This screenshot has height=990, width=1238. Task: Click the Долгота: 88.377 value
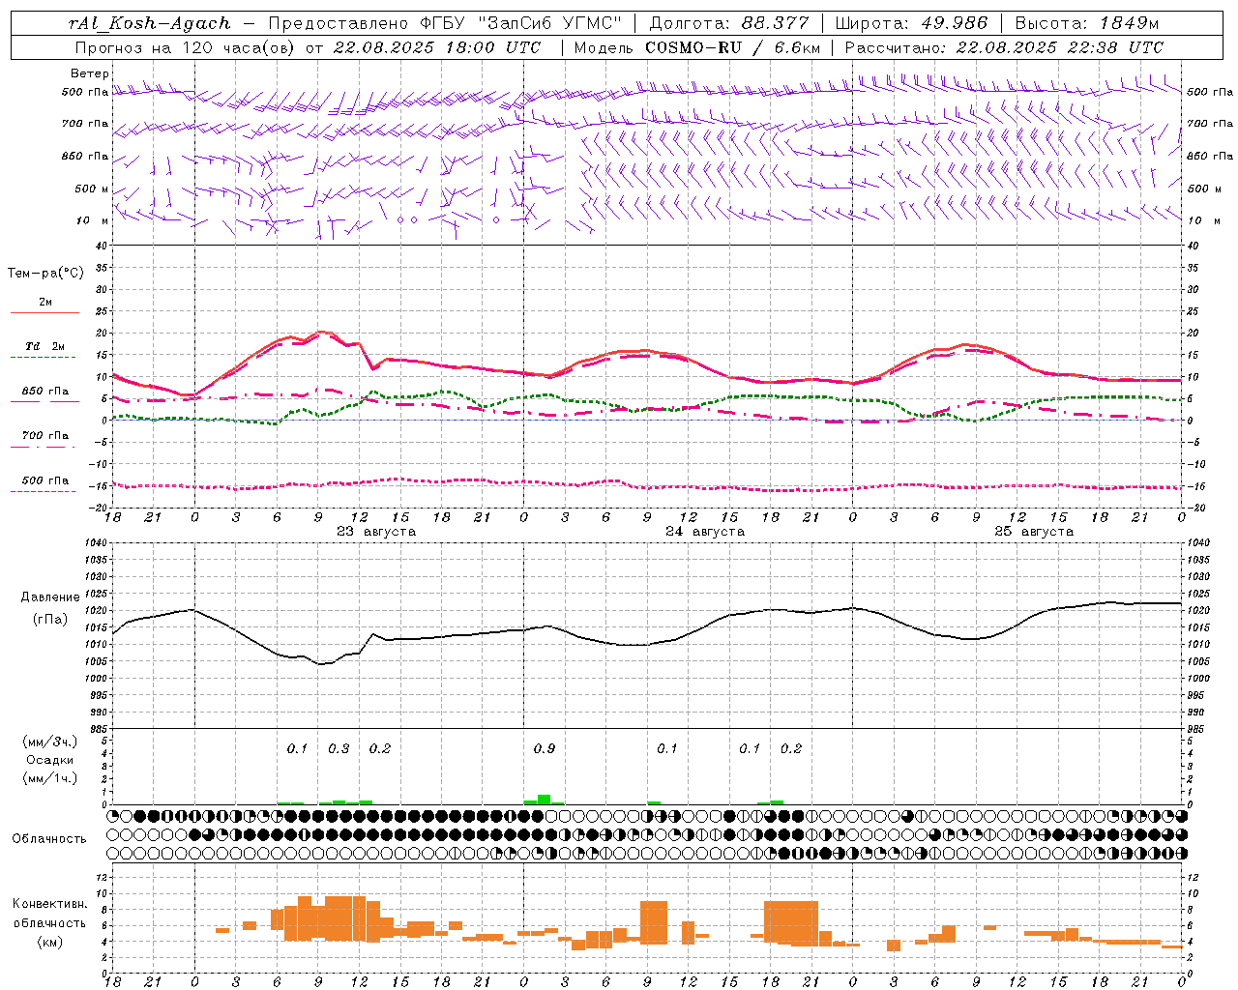click(x=729, y=23)
